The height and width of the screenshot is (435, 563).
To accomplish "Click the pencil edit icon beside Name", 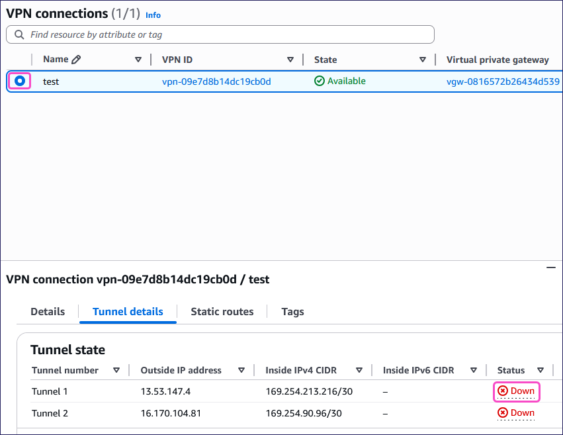I will click(x=76, y=60).
